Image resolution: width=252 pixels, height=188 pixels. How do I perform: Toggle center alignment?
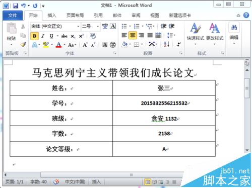pyautogui.click(x=133, y=35)
